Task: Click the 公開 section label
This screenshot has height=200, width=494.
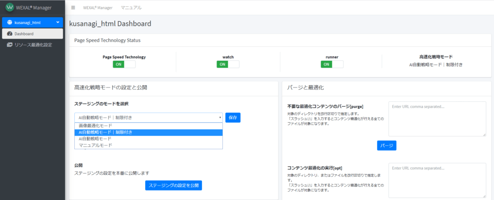Action: 79,165
